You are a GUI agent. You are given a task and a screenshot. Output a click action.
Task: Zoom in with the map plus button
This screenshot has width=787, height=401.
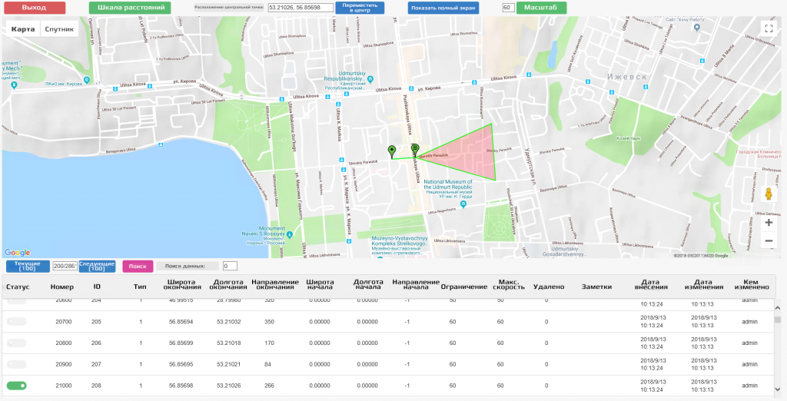coord(769,223)
